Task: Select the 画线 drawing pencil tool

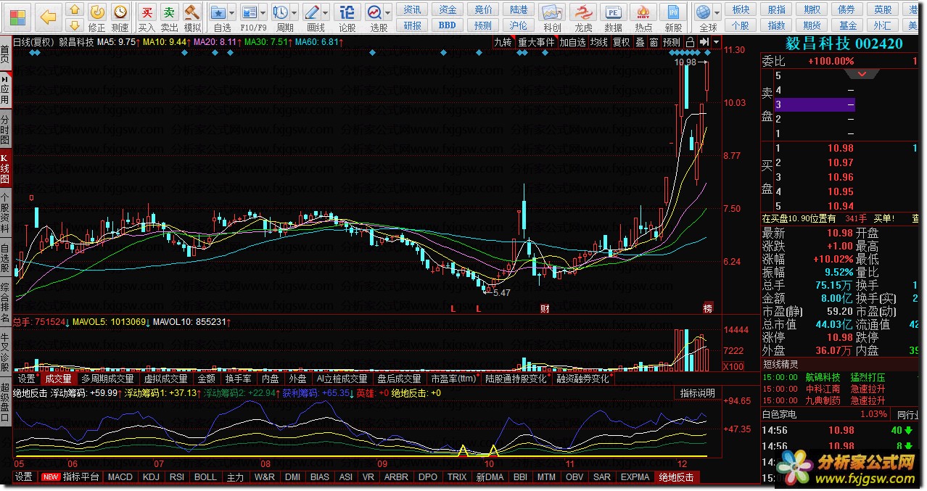Action: click(x=312, y=12)
